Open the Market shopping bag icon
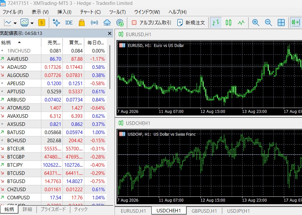The image size is (302, 215). [x=82, y=23]
